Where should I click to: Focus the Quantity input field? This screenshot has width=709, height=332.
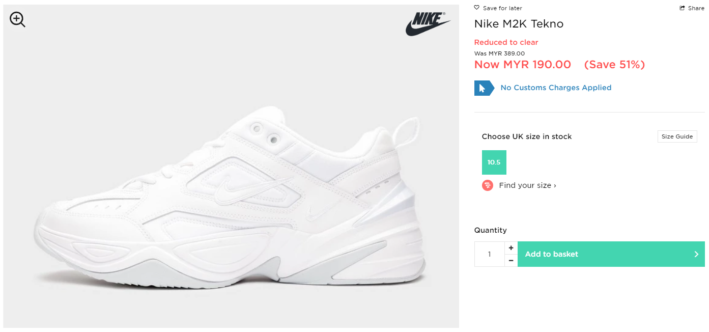pos(489,254)
